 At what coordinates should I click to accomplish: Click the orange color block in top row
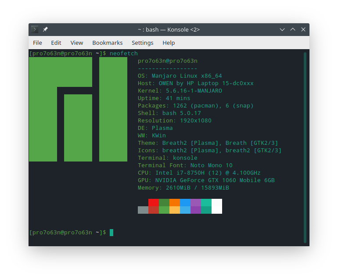click(175, 203)
